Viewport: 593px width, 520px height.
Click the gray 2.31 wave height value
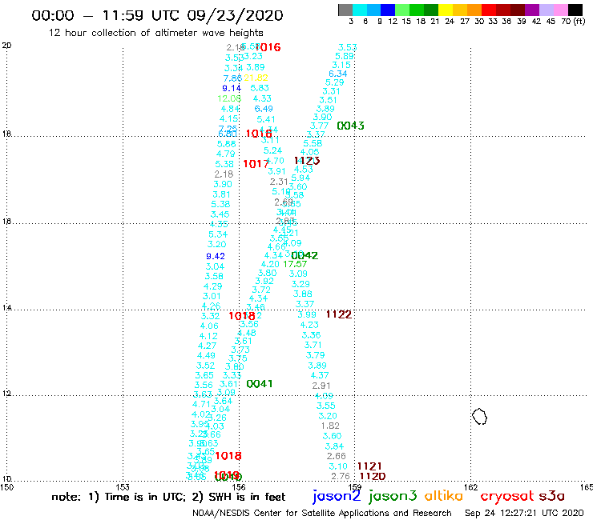pyautogui.click(x=279, y=182)
